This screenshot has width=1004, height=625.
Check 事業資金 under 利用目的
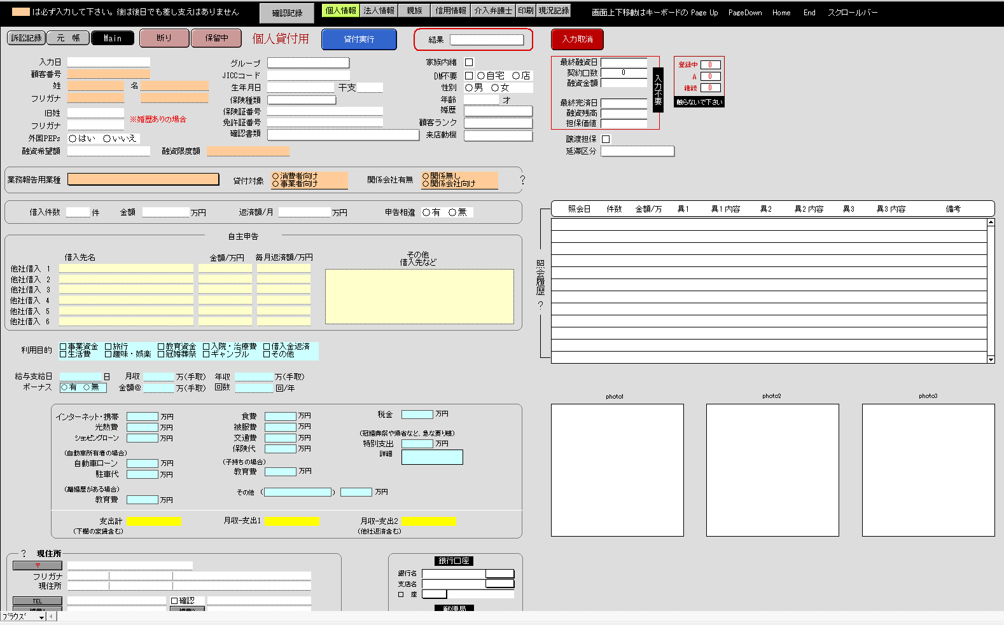pos(63,347)
